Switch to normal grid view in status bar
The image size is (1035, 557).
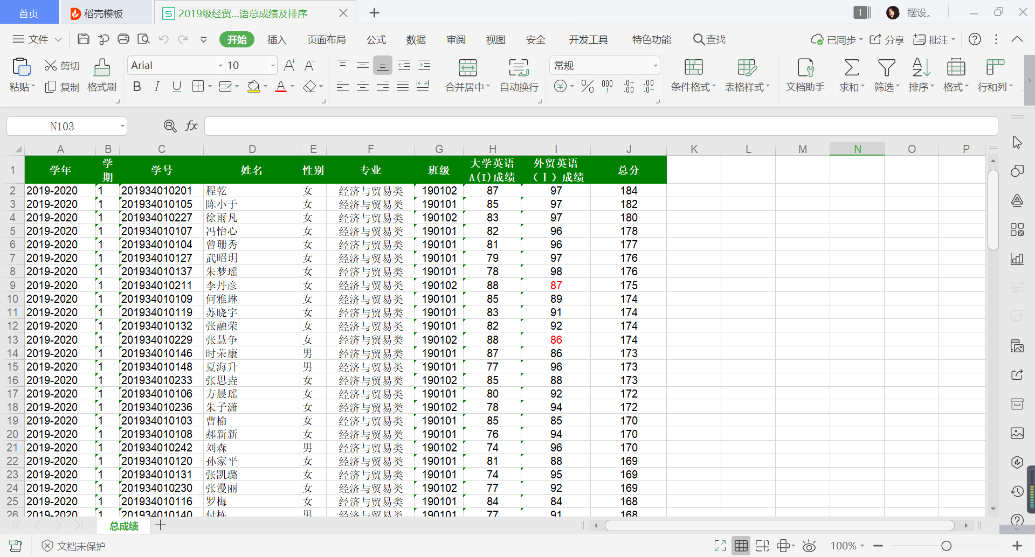tap(741, 546)
